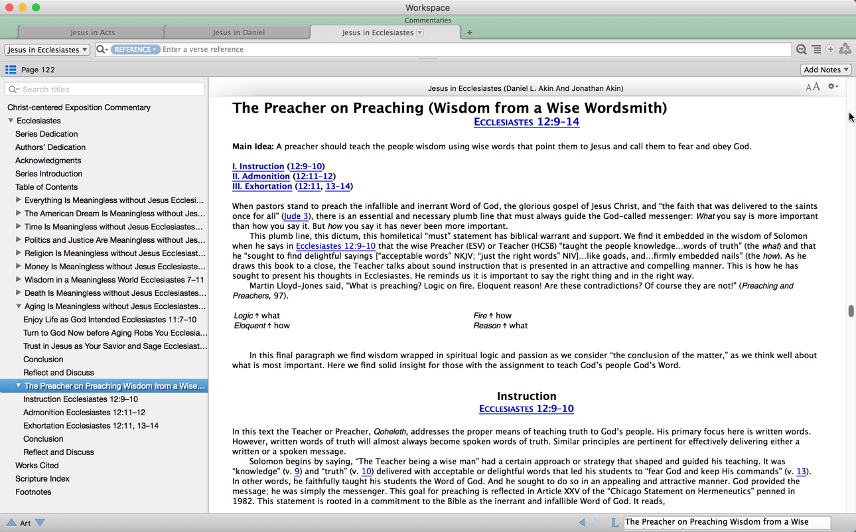
Task: Click the history back arrow in status bar
Action: [582, 523]
